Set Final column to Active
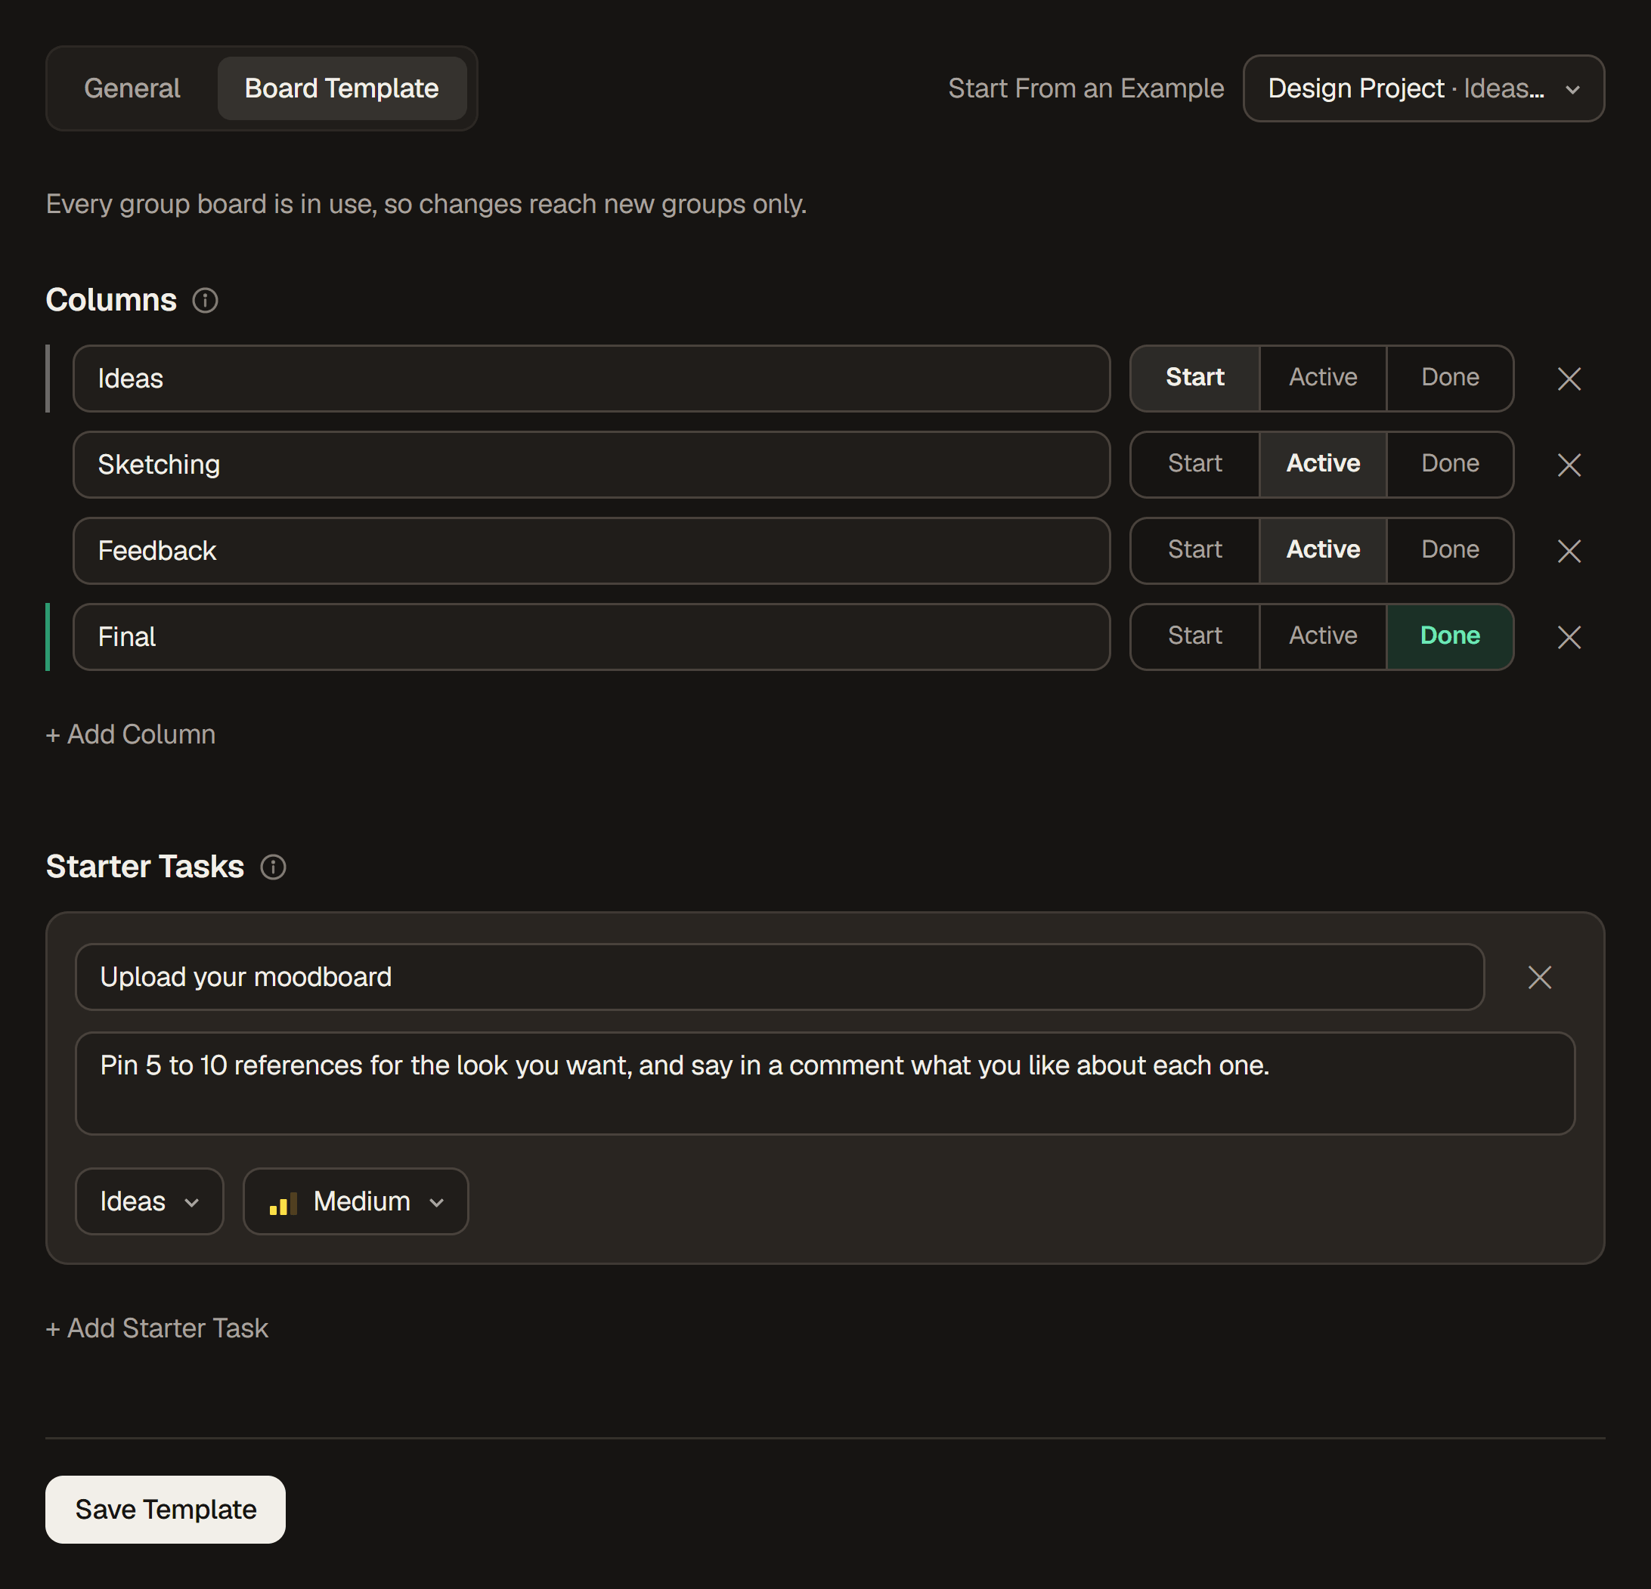This screenshot has height=1589, width=1651. (x=1322, y=635)
